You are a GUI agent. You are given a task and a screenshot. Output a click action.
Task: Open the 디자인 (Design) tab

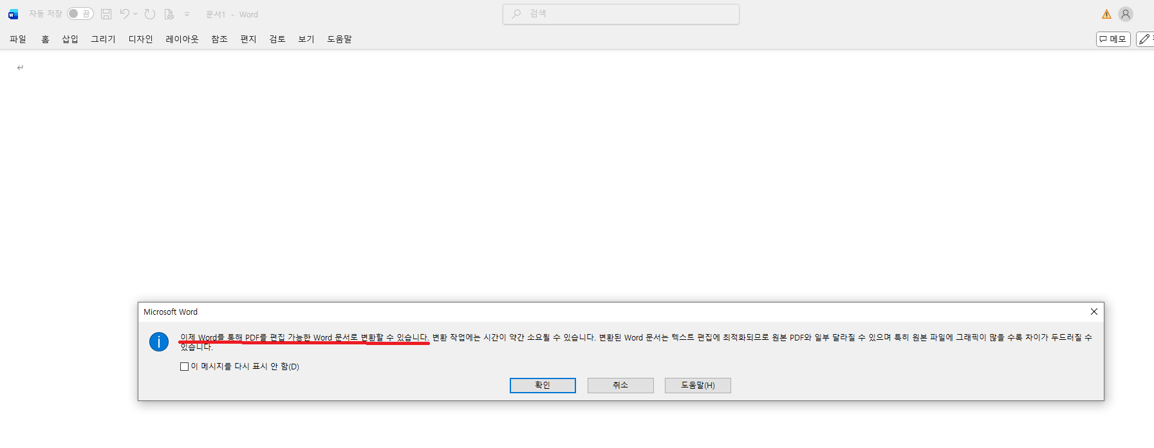[x=140, y=39]
